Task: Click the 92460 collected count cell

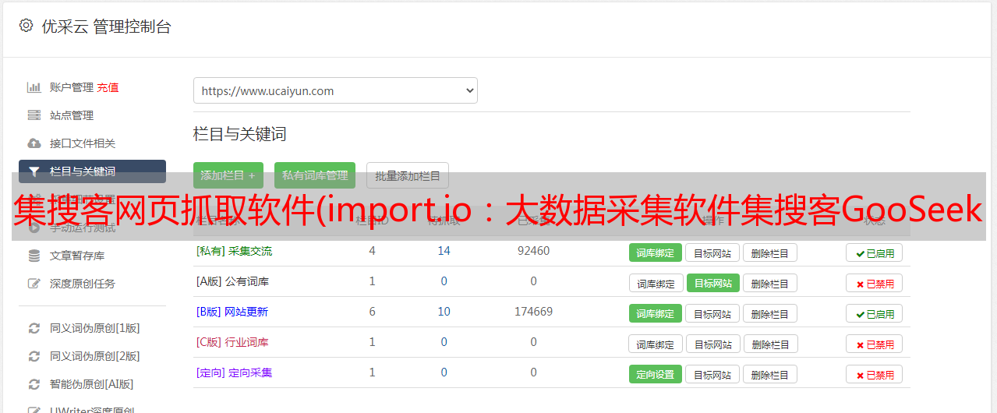Action: [533, 251]
